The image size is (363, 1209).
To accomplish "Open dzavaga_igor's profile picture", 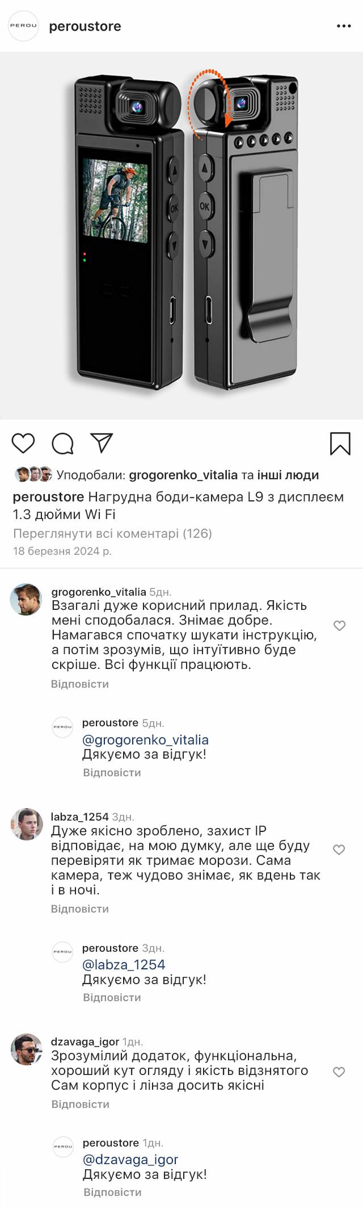I will 26,1049.
